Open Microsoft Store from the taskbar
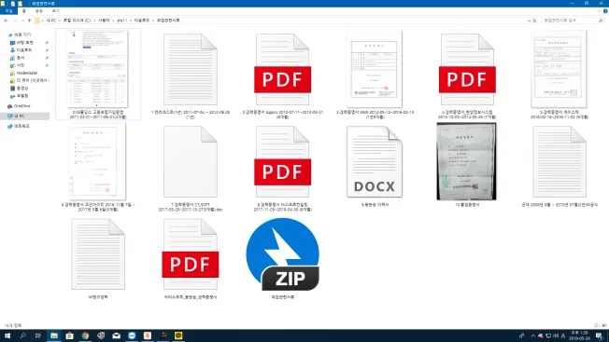The height and width of the screenshot is (342, 609). [69, 335]
